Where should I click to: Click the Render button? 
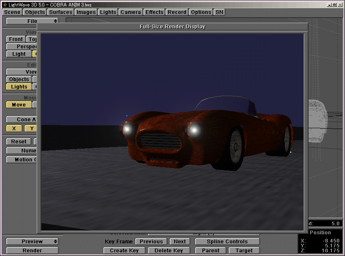32,250
